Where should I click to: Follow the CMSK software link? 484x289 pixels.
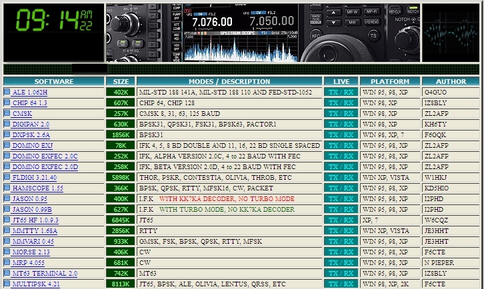22,113
